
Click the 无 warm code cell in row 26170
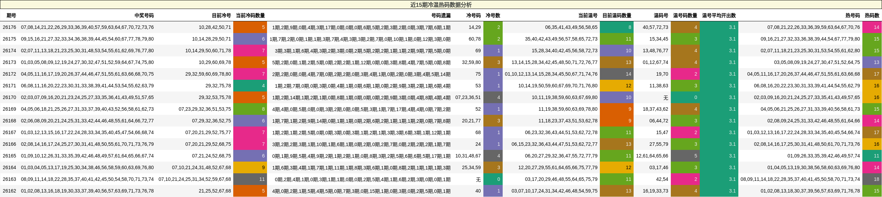[x=666, y=98]
